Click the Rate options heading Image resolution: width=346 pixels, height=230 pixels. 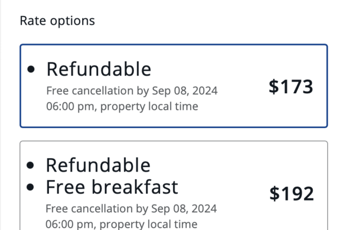(57, 21)
